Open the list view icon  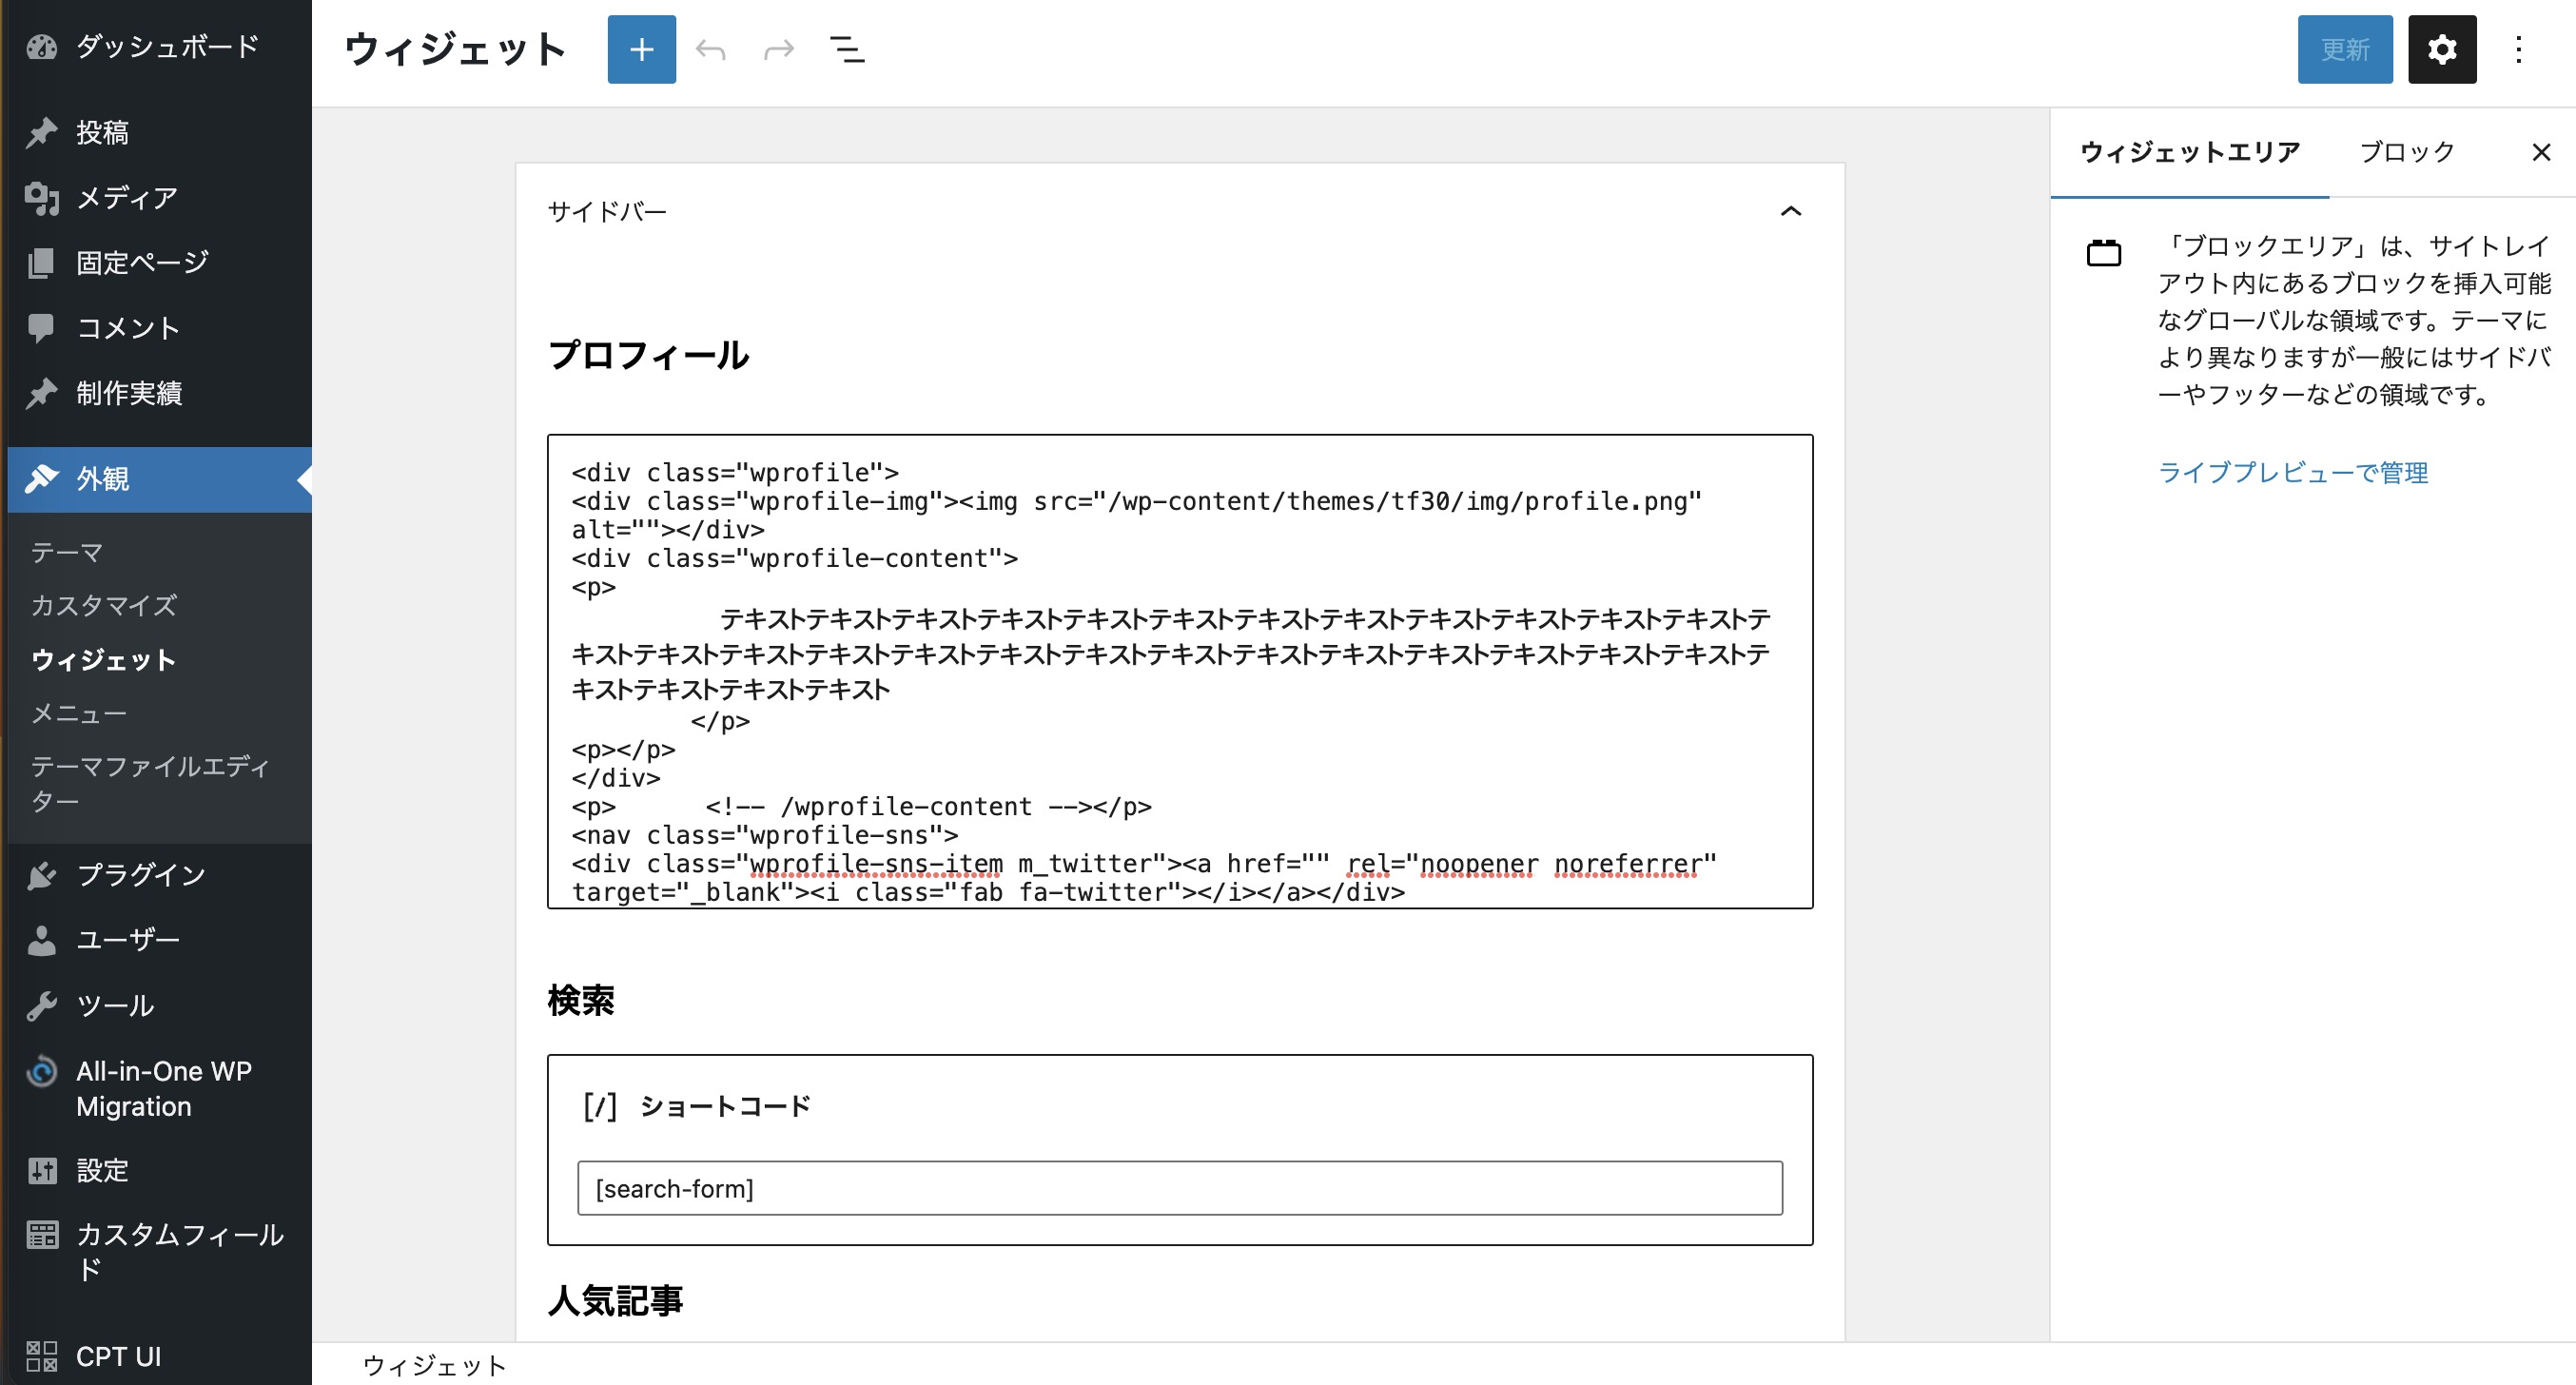[847, 49]
